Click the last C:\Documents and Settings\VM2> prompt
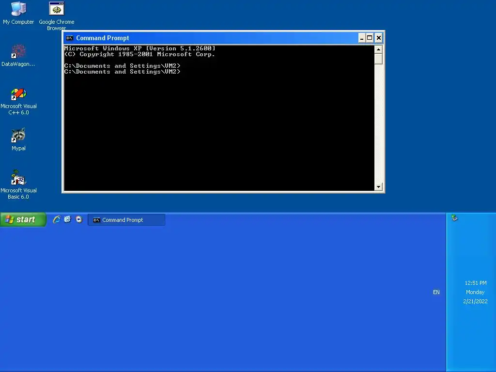Screen dimensions: 496x372 [122, 72]
